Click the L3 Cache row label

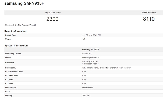[x=9, y=84]
